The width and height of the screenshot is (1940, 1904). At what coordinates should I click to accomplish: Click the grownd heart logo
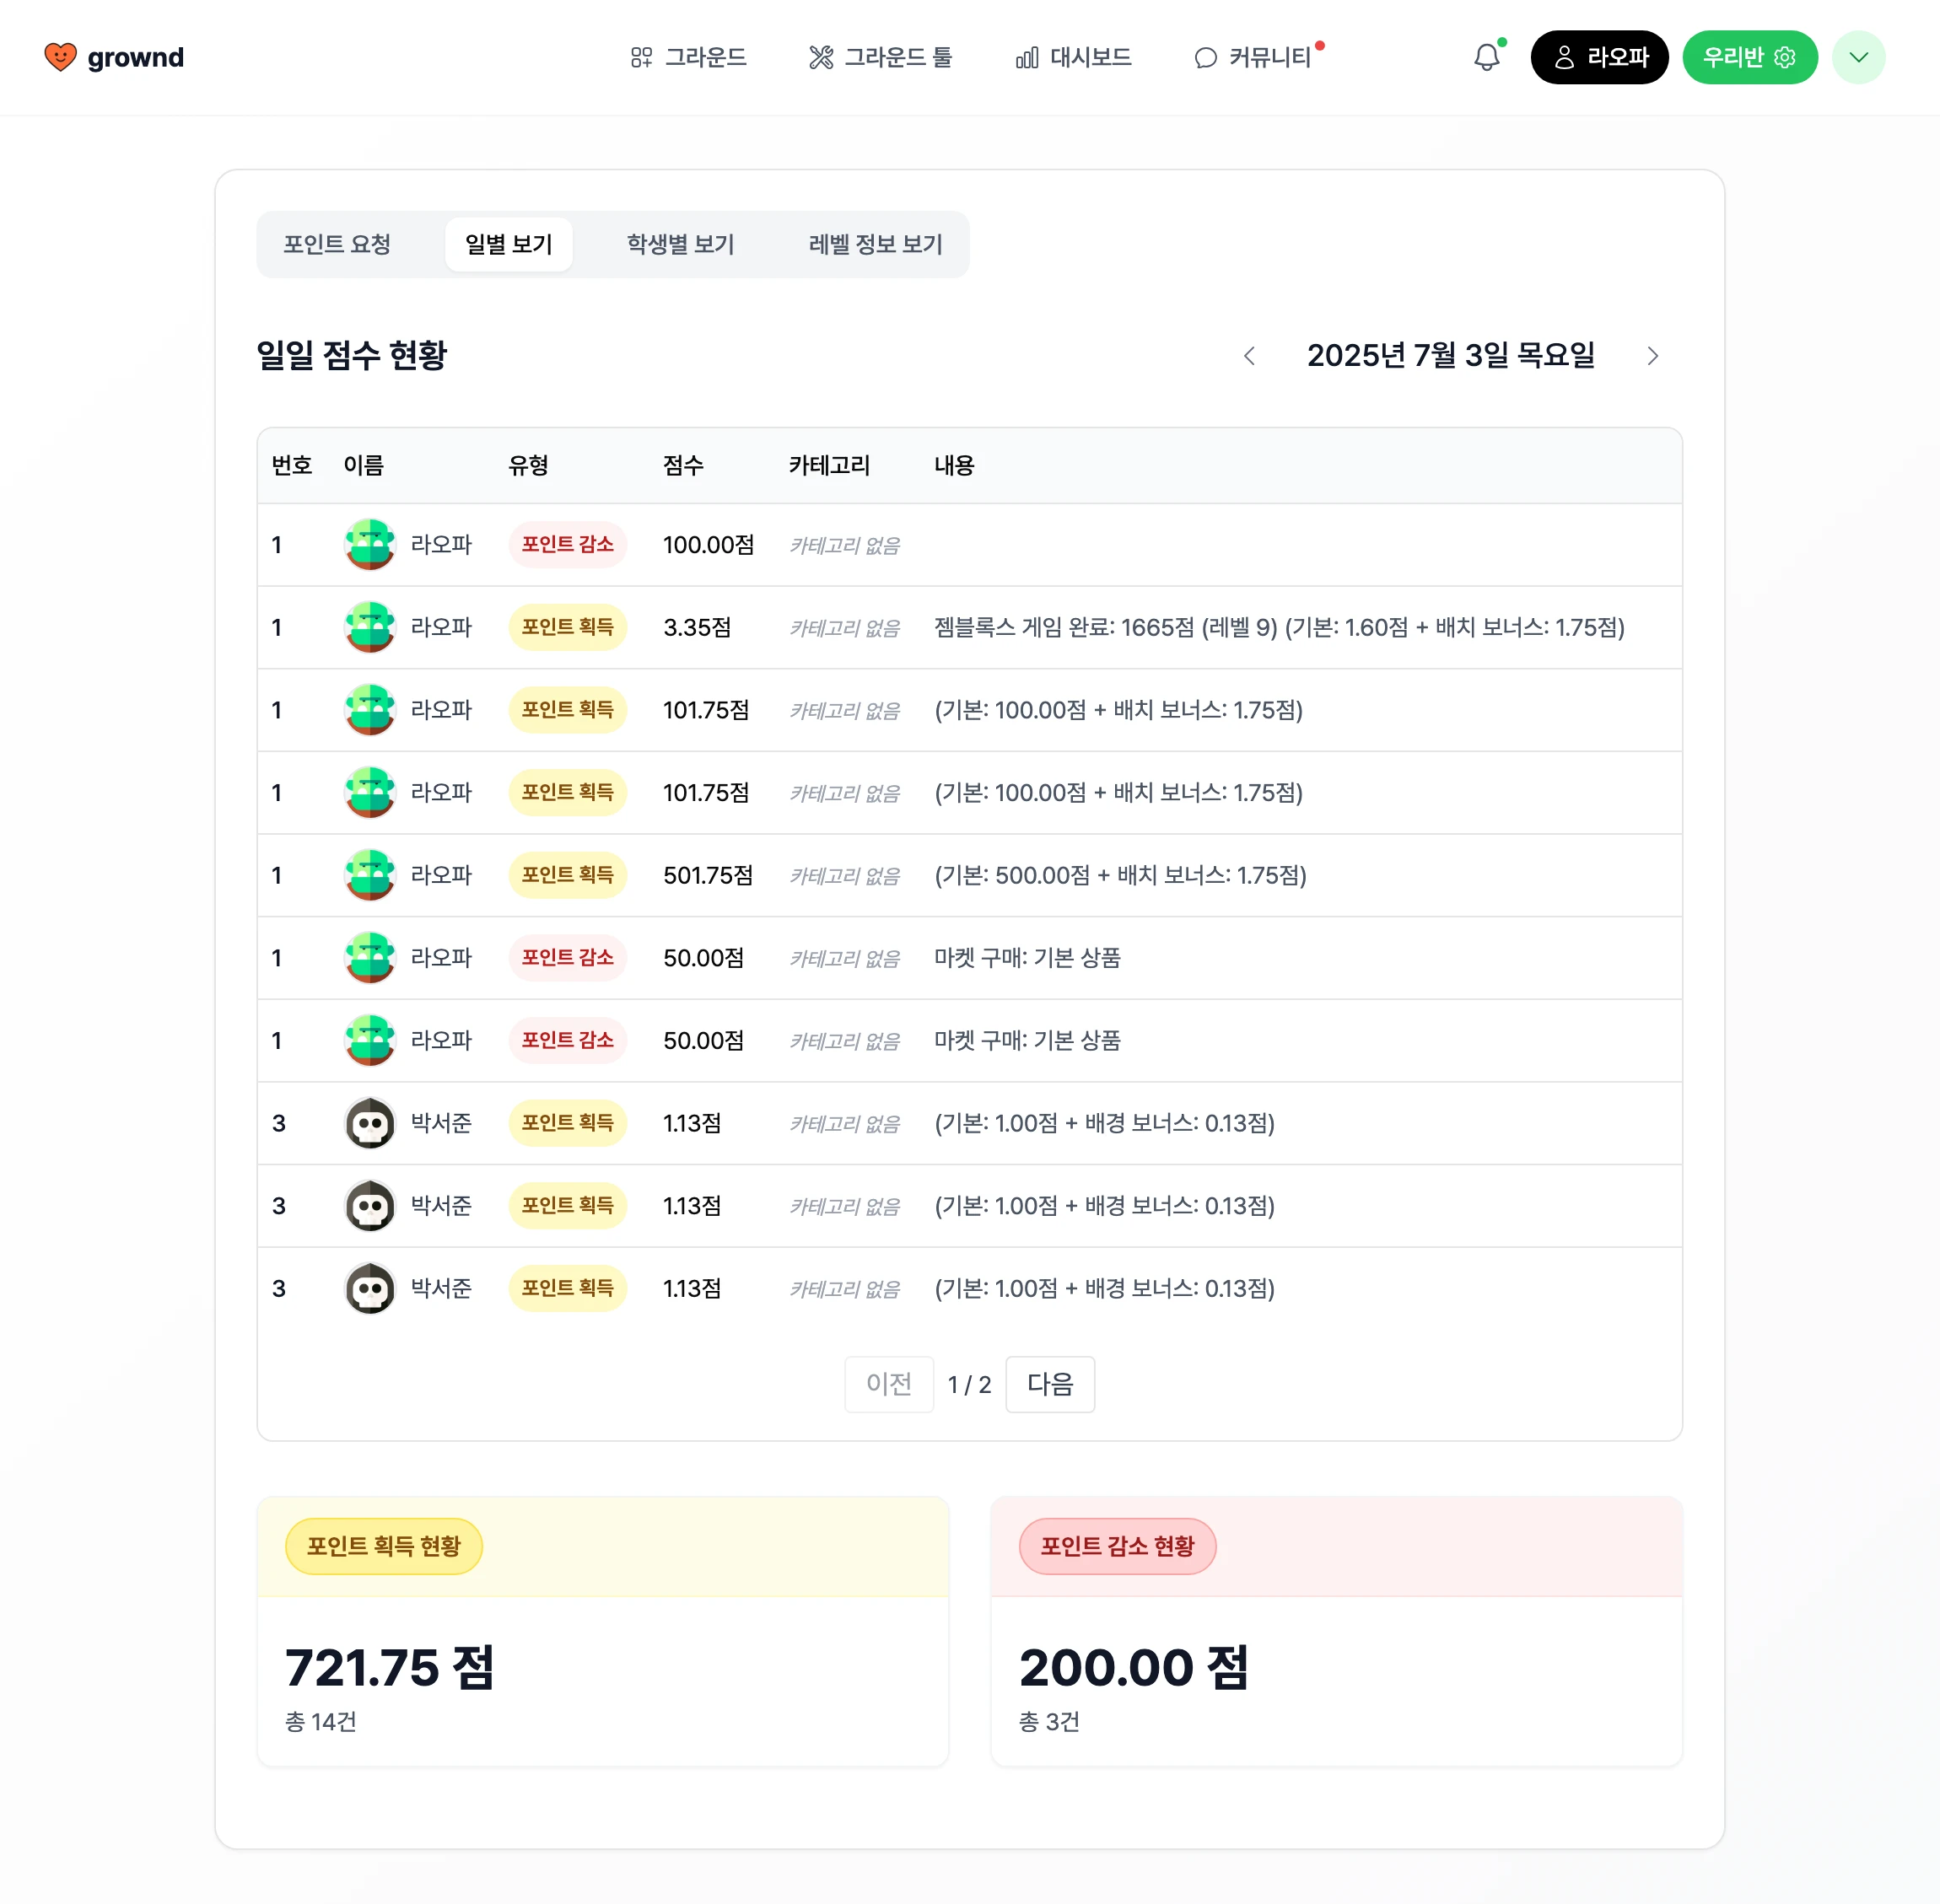(114, 57)
